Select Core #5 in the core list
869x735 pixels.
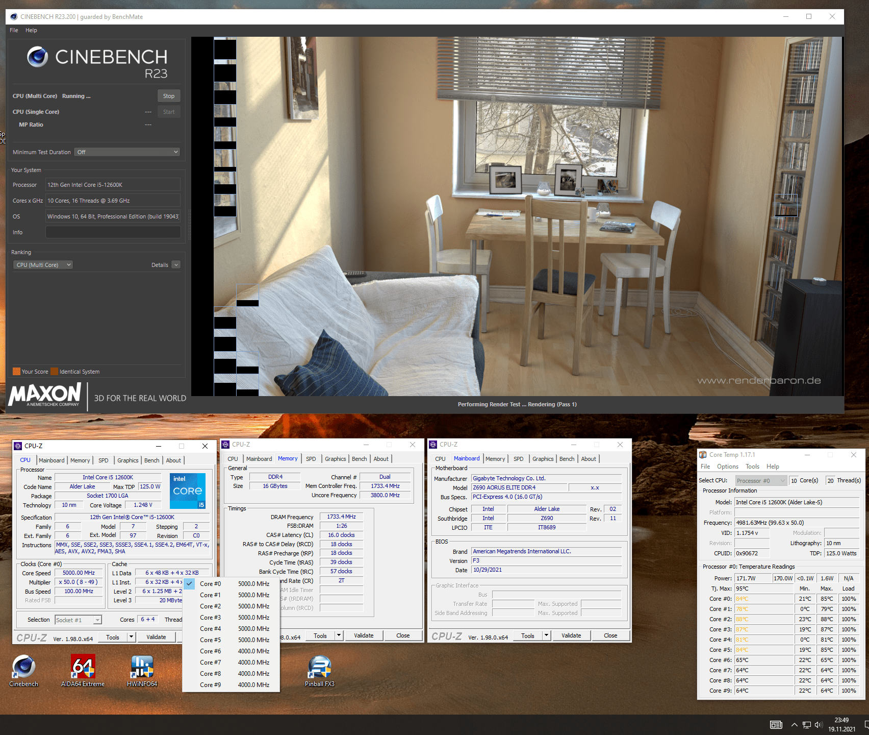click(231, 640)
